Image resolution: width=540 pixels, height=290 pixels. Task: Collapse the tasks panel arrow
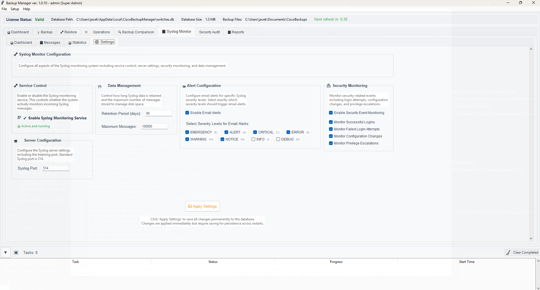pyautogui.click(x=6, y=252)
